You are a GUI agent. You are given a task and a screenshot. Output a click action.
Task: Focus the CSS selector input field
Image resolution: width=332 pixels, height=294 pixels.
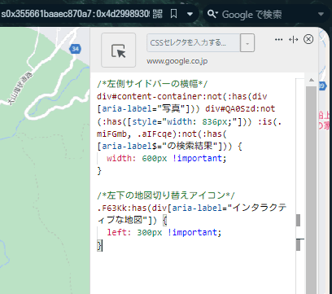click(x=194, y=43)
